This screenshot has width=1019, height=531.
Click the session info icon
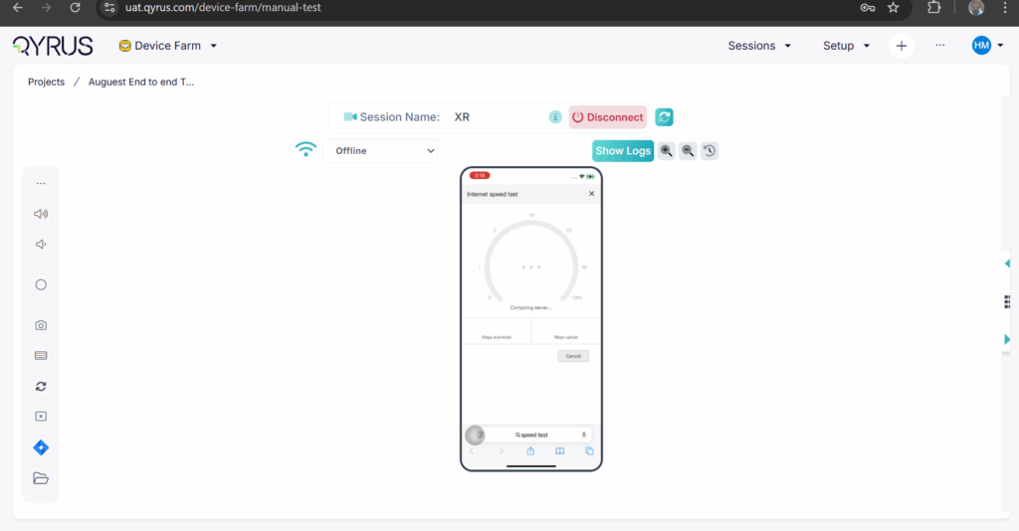click(x=555, y=117)
